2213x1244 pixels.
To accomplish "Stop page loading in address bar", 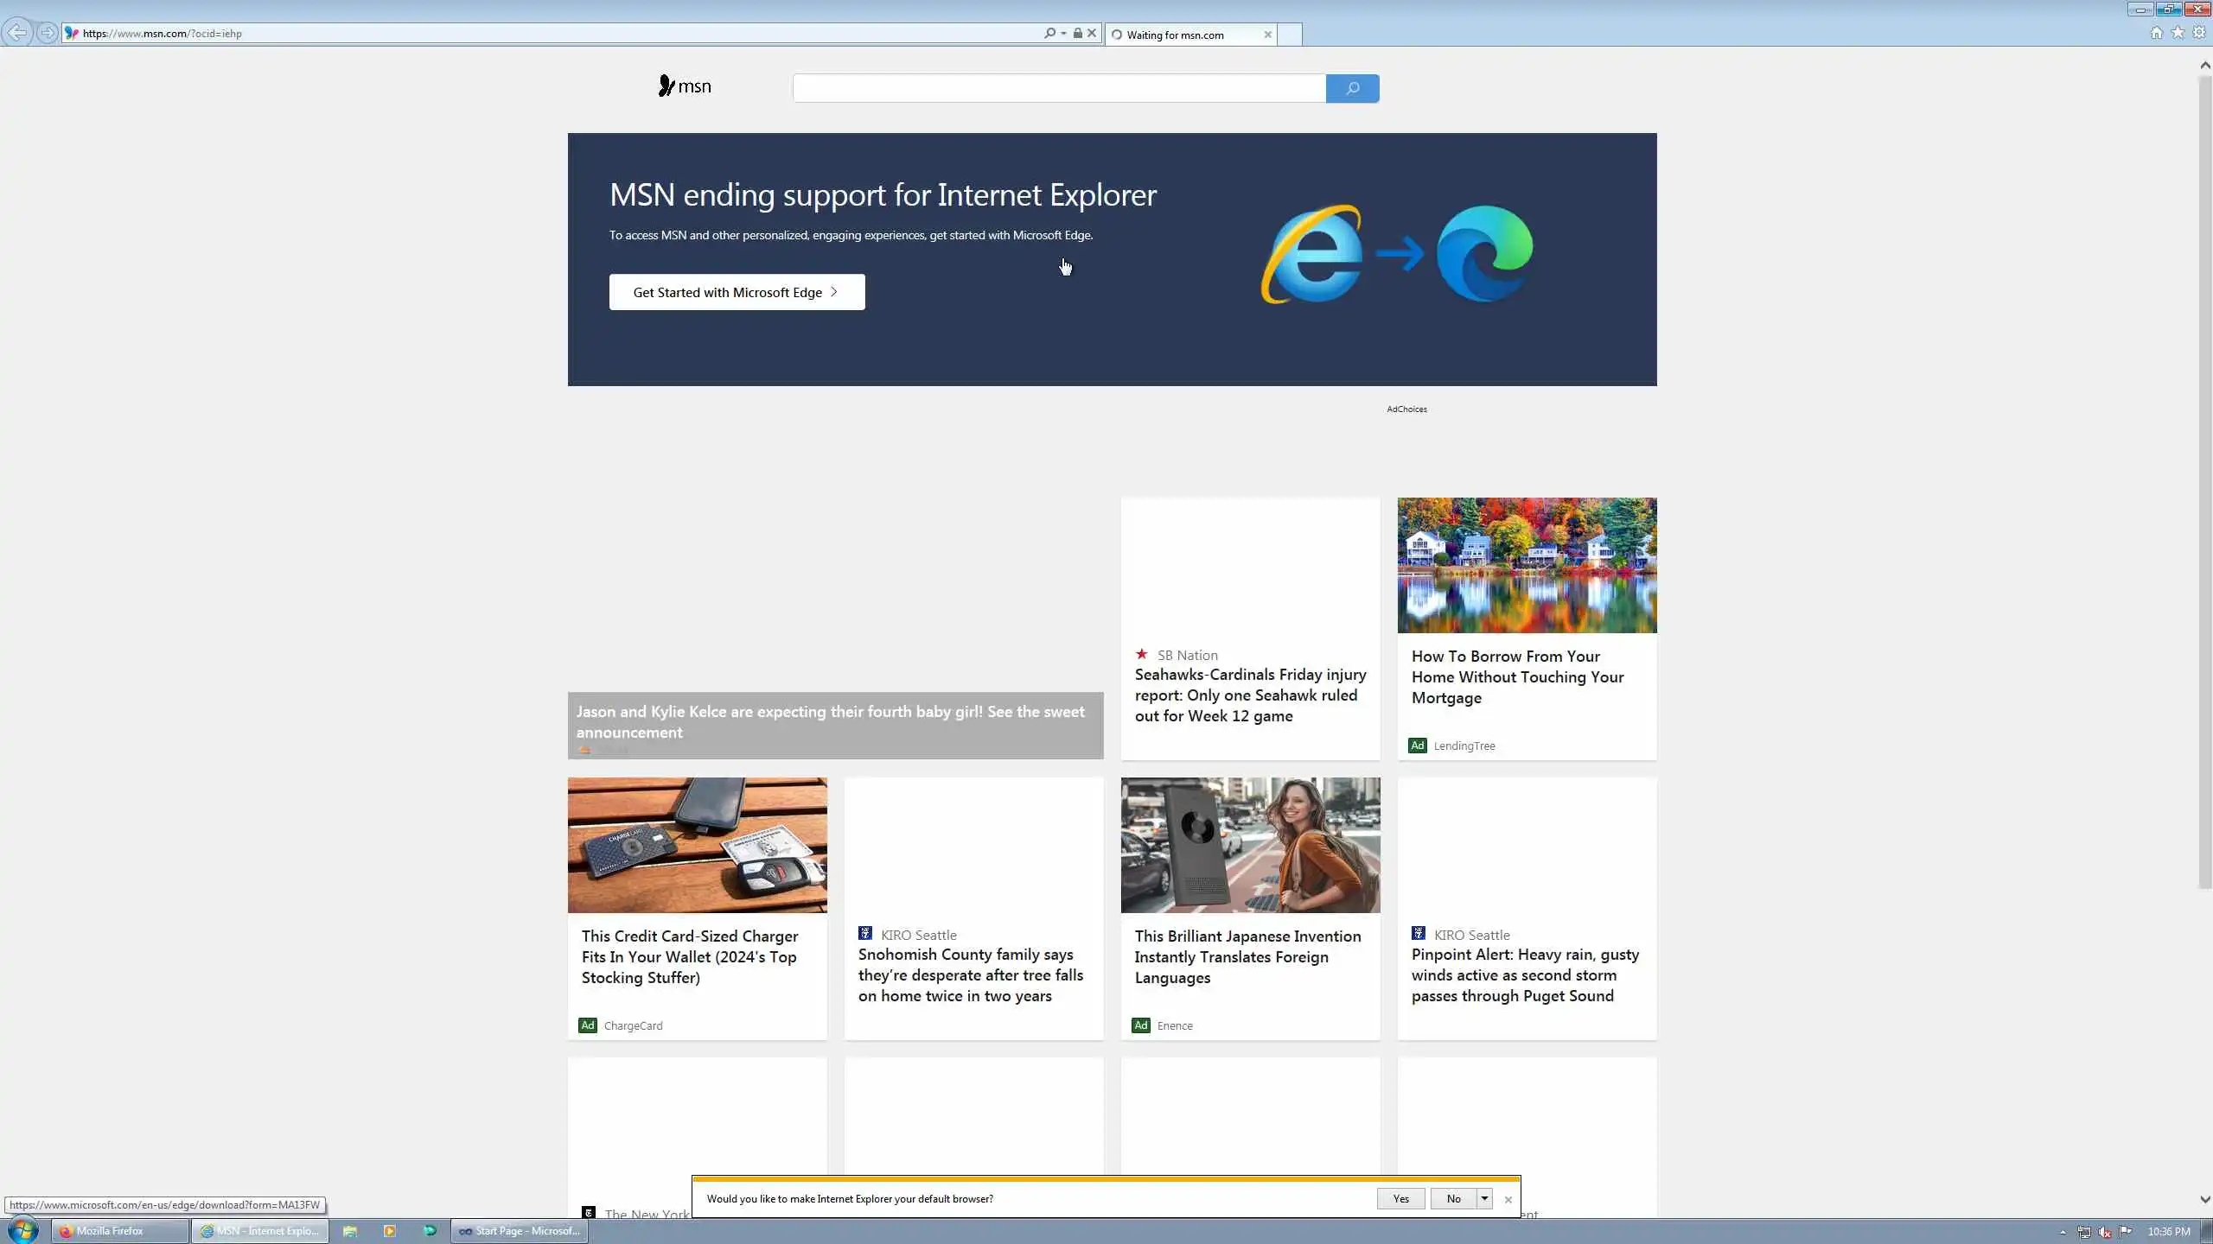I will pyautogui.click(x=1092, y=33).
